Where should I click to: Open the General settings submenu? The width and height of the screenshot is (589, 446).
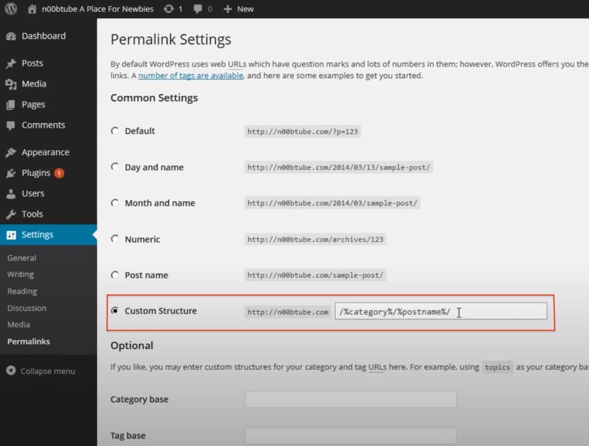(22, 258)
